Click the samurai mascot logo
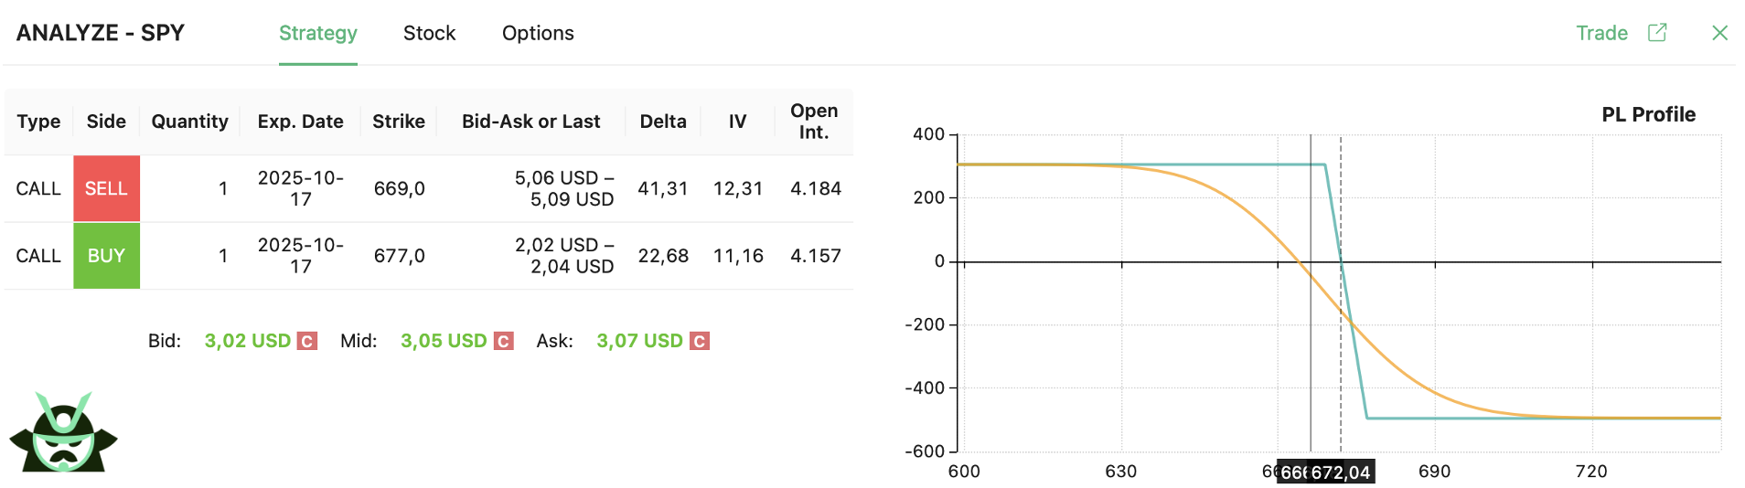The height and width of the screenshot is (488, 1745). click(x=63, y=432)
